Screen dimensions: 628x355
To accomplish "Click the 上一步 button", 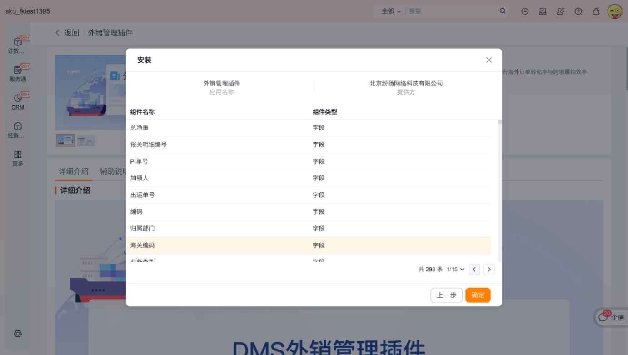I will (447, 295).
